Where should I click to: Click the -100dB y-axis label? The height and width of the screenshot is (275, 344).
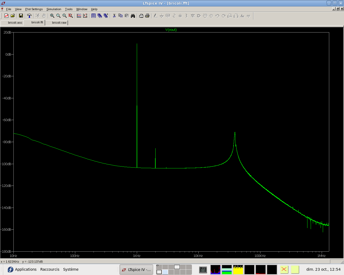[x=6, y=164]
